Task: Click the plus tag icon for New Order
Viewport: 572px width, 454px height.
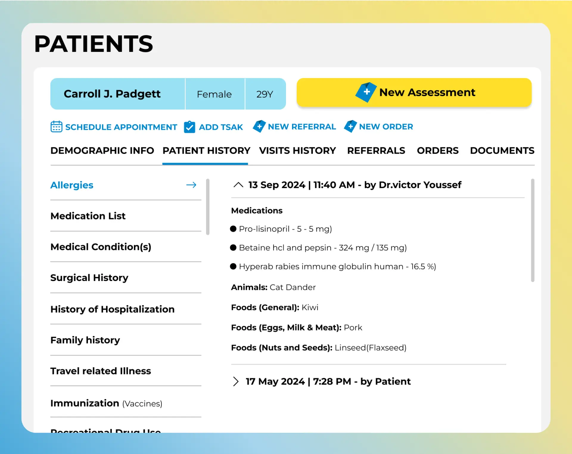Action: pos(350,127)
